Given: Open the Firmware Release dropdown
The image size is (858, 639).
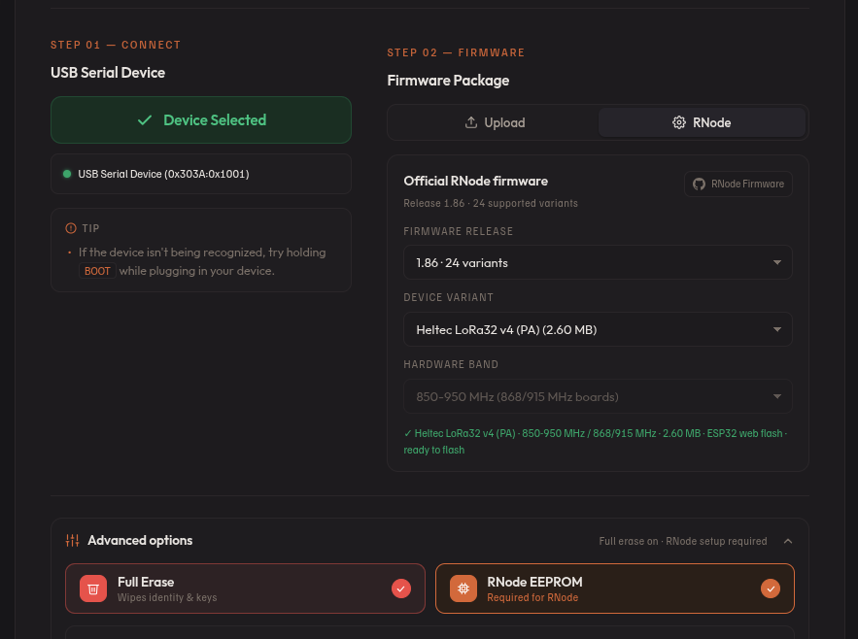Looking at the screenshot, I should point(598,262).
